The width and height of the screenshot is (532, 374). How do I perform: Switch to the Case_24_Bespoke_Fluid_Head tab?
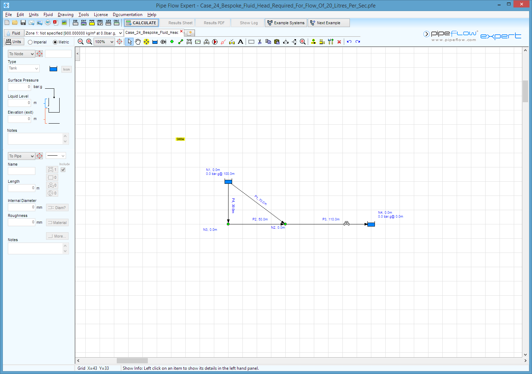(152, 32)
